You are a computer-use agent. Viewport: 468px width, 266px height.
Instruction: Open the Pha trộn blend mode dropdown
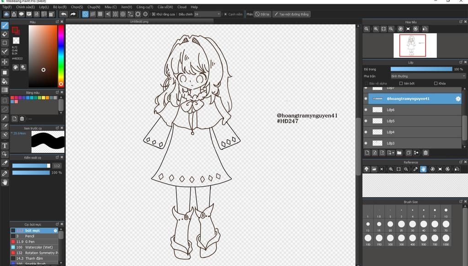(x=428, y=76)
